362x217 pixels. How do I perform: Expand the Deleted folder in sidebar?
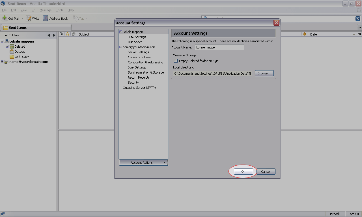[x=7, y=46]
